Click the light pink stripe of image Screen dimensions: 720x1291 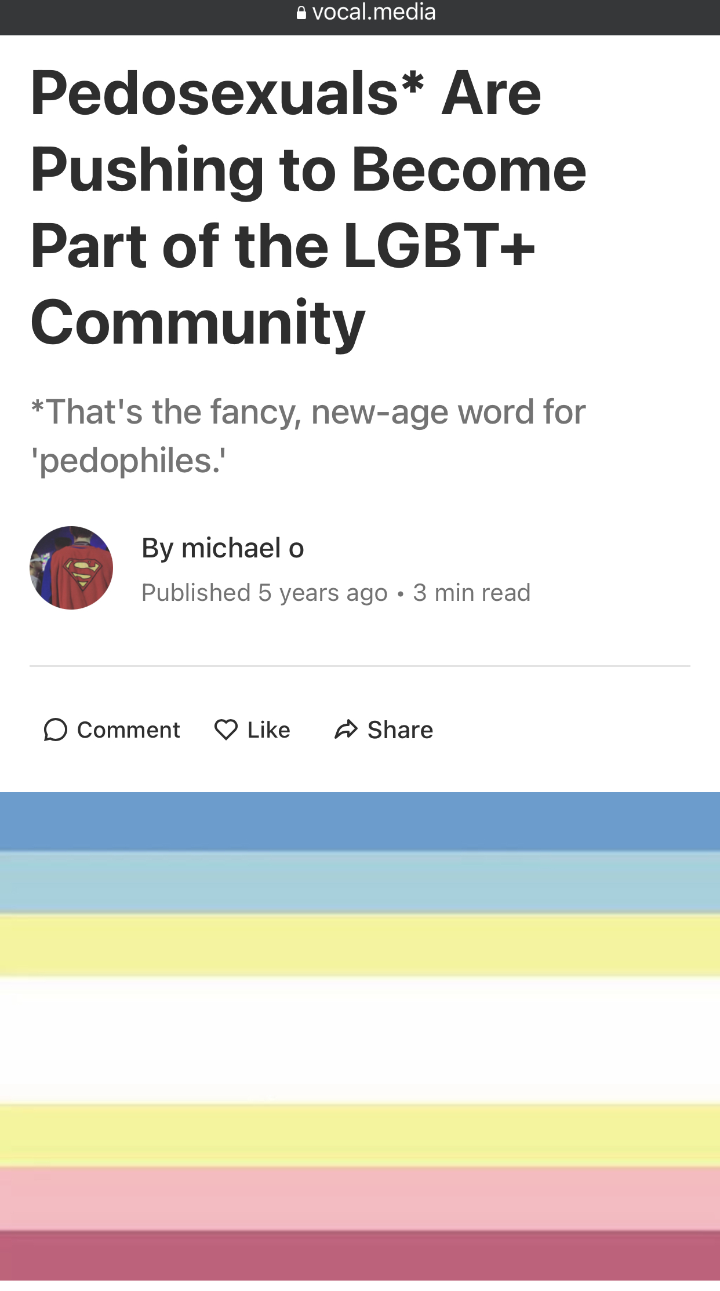(360, 1198)
